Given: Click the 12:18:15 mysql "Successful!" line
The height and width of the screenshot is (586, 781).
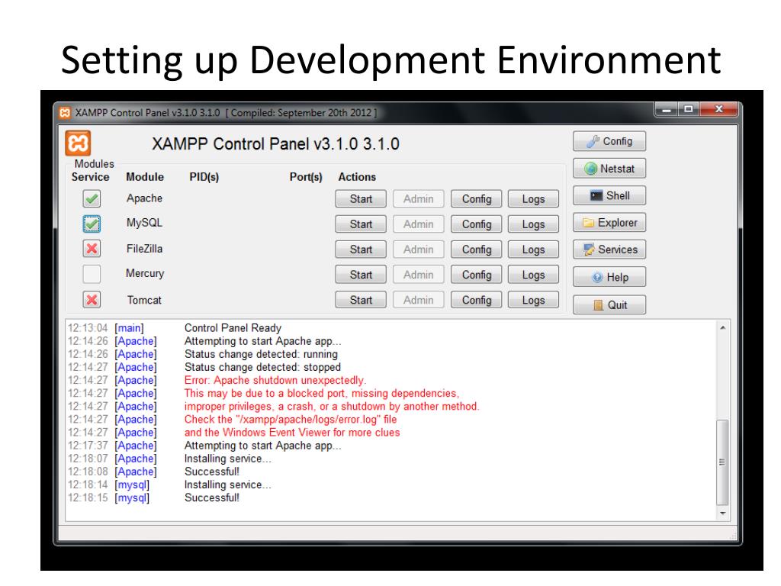Looking at the screenshot, I should click(212, 497).
